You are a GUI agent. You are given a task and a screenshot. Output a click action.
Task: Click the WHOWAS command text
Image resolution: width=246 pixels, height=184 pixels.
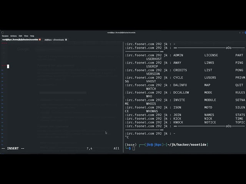(152, 111)
